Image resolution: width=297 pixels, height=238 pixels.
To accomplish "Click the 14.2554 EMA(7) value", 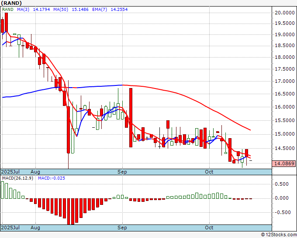I will tap(119, 10).
